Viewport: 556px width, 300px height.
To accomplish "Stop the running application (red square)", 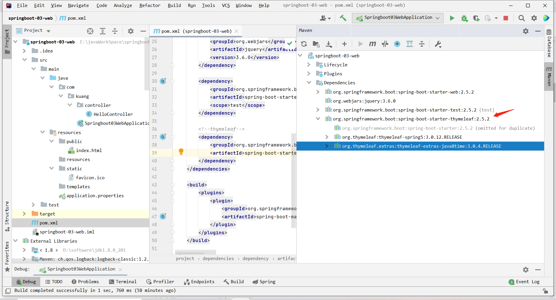I will click(x=506, y=18).
